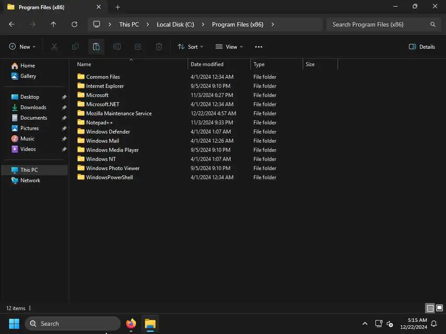Open Videos in the sidebar
This screenshot has width=446, height=334.
tap(36, 150)
